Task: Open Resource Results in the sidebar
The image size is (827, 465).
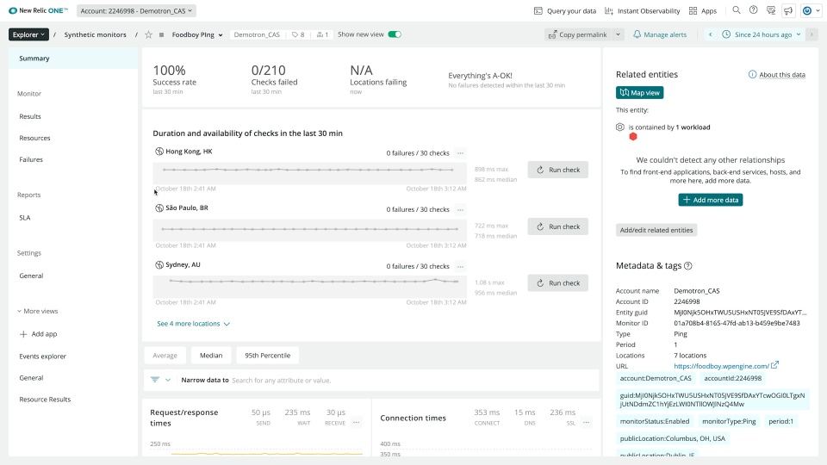Action: tap(45, 400)
